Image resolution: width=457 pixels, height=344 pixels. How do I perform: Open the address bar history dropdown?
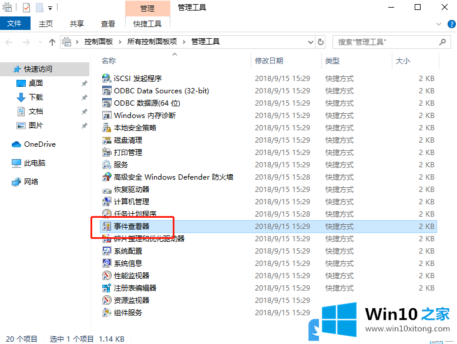point(310,42)
